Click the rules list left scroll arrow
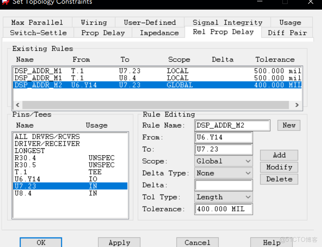This screenshot has width=322, height=247. tap(18, 105)
